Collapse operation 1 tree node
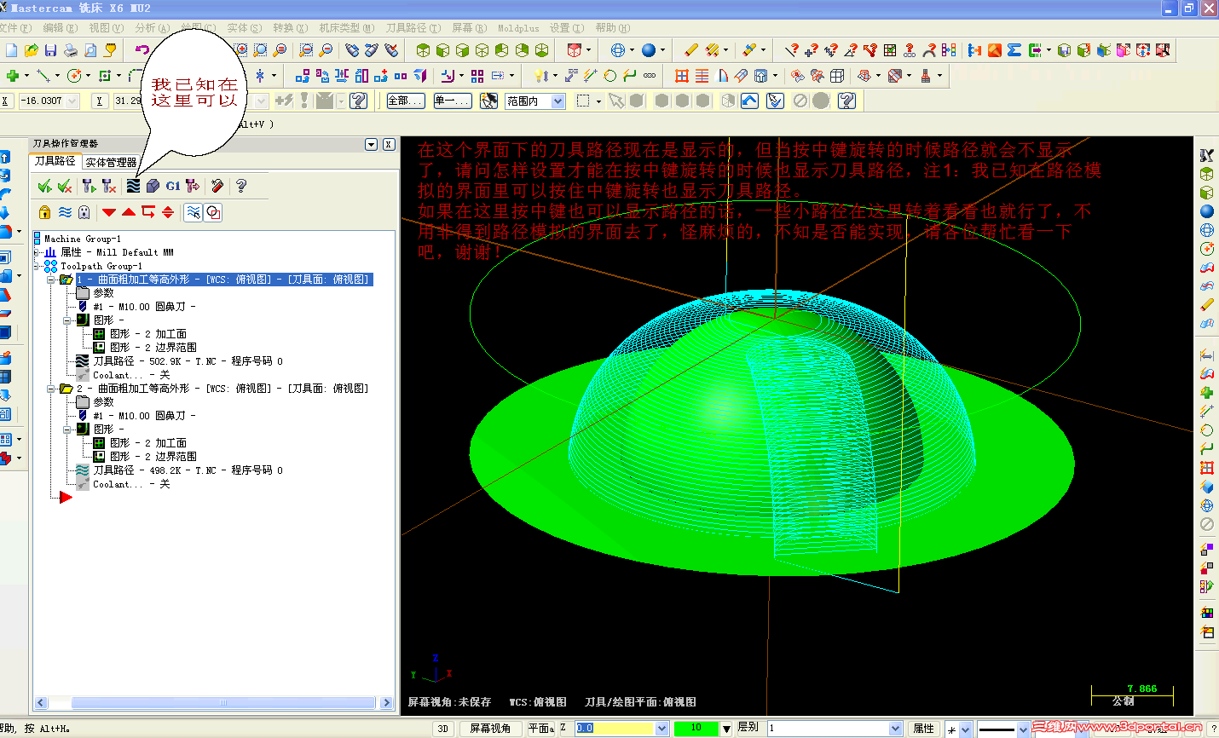This screenshot has width=1219, height=738. 51,280
